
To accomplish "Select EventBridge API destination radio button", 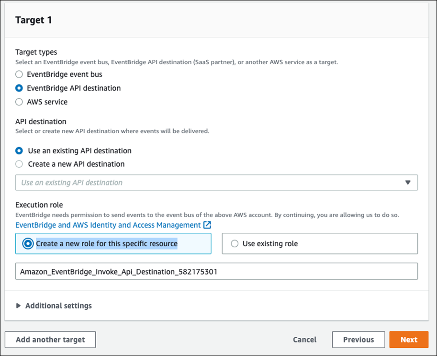I will [x=19, y=88].
